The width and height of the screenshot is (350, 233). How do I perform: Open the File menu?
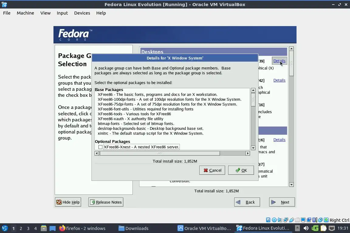(7, 13)
